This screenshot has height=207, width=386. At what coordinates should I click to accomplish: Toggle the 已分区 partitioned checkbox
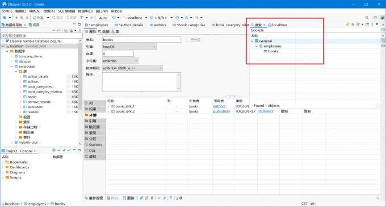(188, 40)
